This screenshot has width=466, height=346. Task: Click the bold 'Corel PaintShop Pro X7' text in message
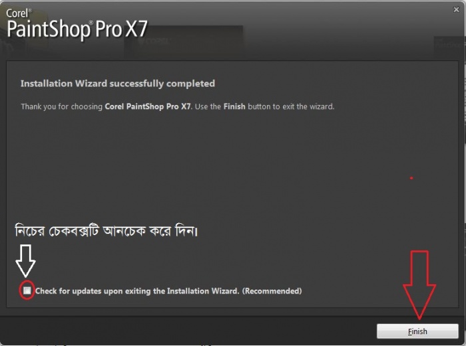(x=148, y=106)
